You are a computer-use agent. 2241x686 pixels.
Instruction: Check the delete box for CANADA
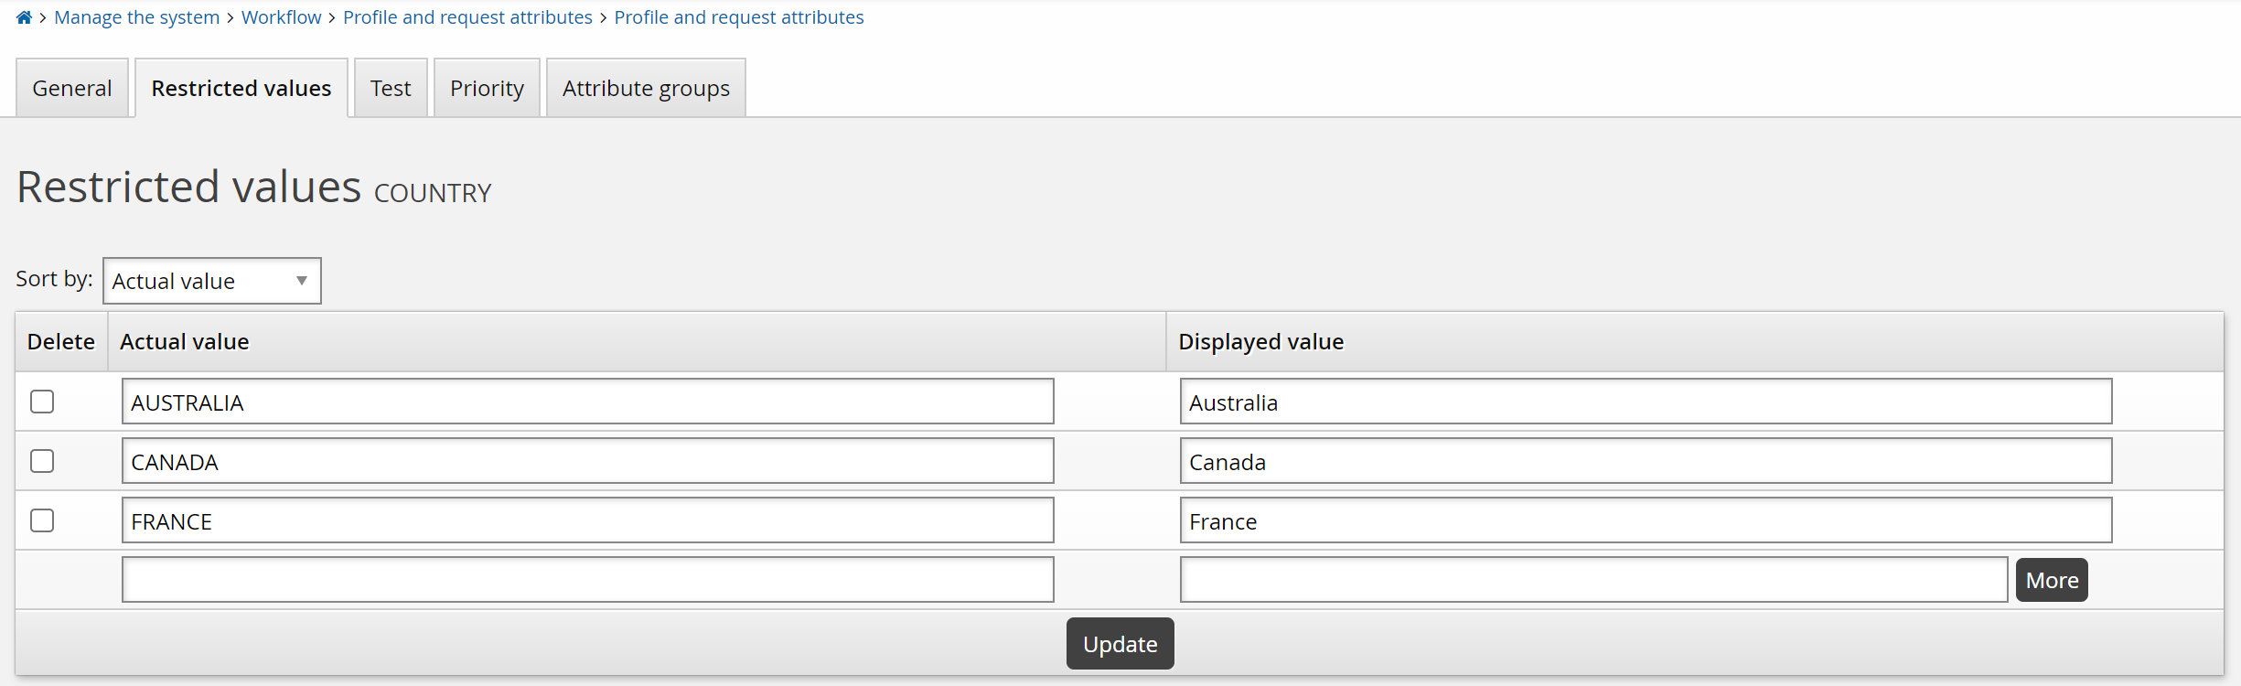(42, 461)
